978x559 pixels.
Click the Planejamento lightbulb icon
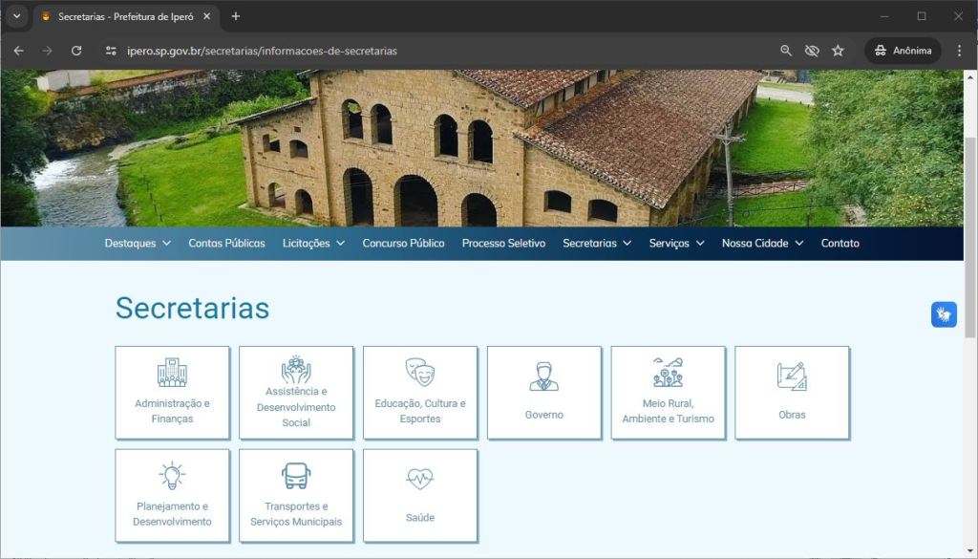click(172, 475)
